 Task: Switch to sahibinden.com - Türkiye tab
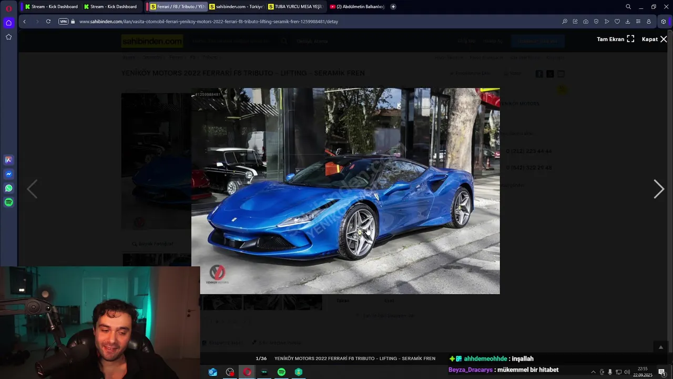[236, 6]
